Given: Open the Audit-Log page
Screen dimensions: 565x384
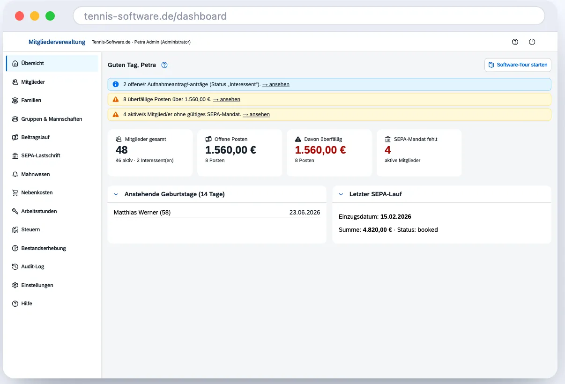Looking at the screenshot, I should (52, 266).
